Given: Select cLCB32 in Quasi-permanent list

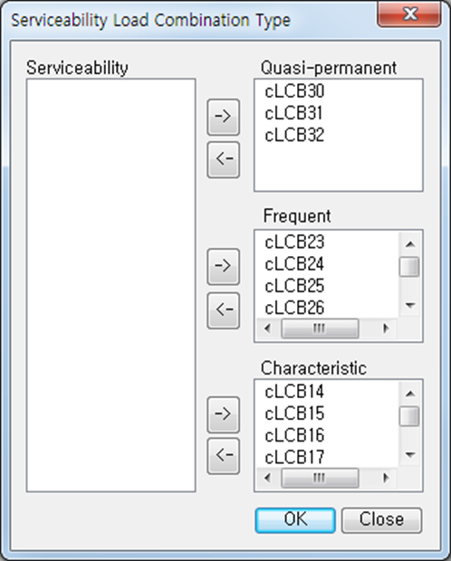Looking at the screenshot, I should click(294, 135).
